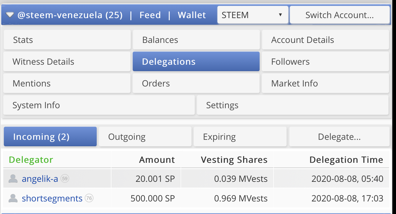This screenshot has height=214, width=396.
Task: Open the STEEM currency dropdown
Action: 252,15
